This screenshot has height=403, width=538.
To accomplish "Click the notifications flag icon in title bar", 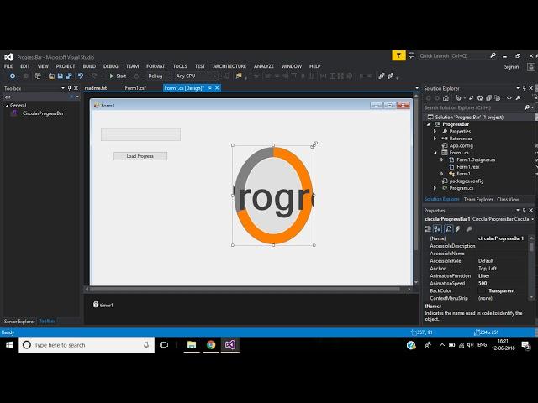I will (399, 55).
